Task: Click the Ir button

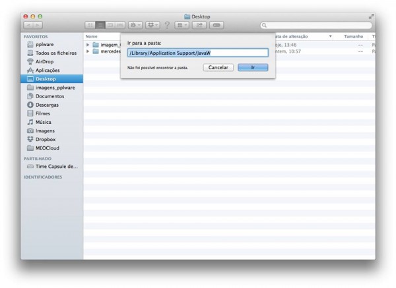Action: 253,67
